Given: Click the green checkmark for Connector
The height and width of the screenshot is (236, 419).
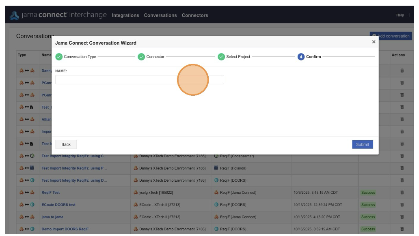Looking at the screenshot, I should coord(141,57).
